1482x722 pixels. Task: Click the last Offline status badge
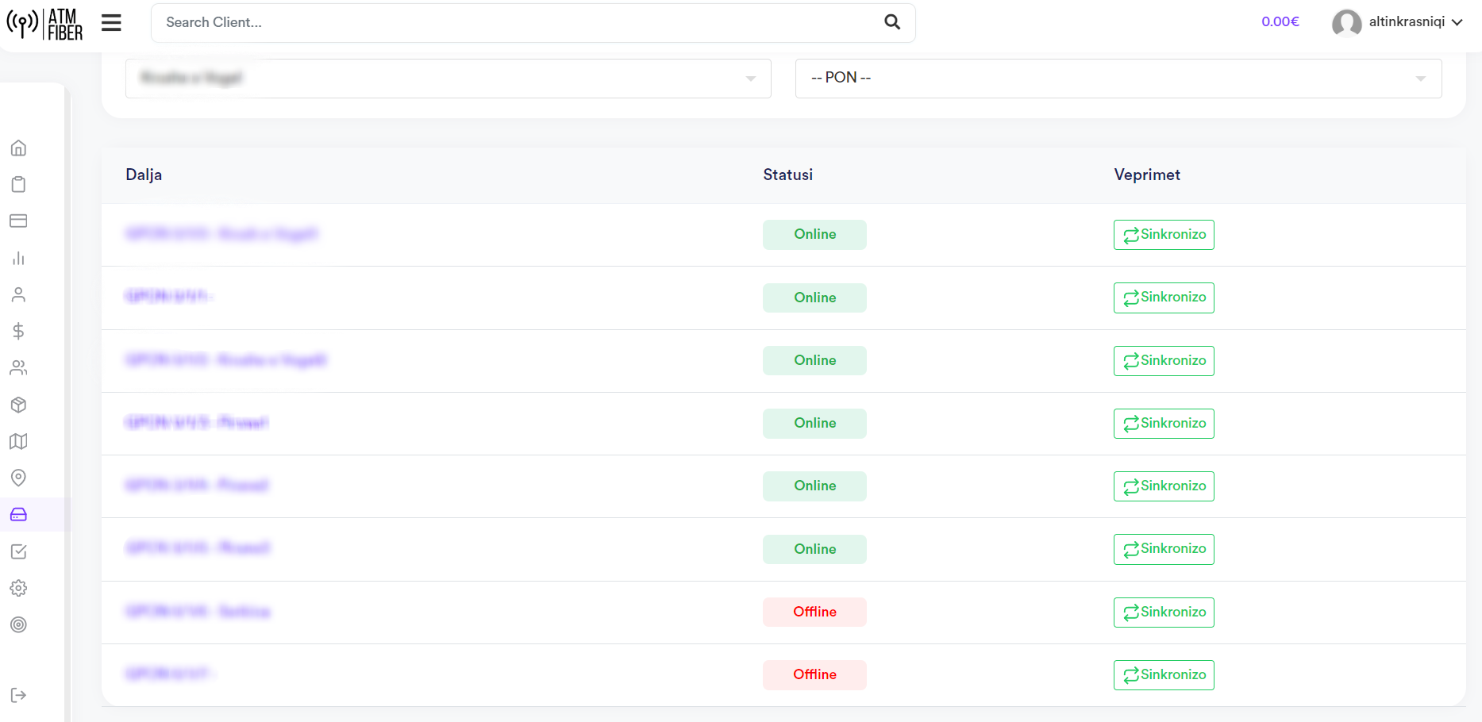(x=814, y=675)
